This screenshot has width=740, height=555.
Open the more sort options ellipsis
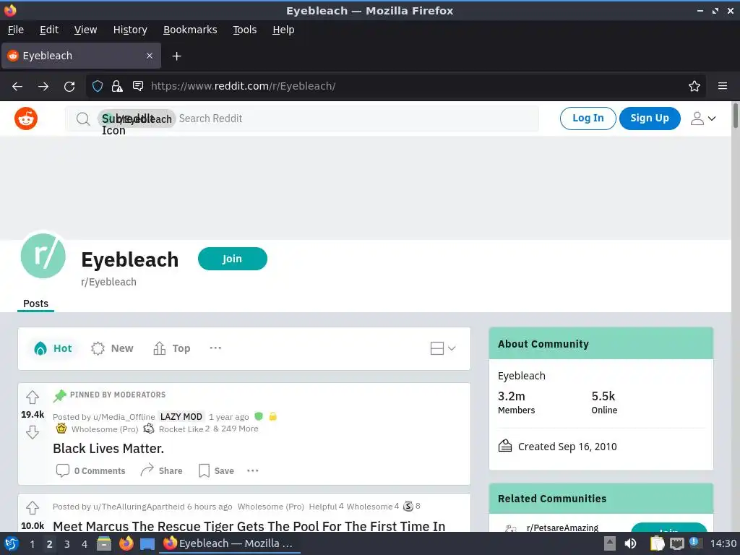coord(215,348)
